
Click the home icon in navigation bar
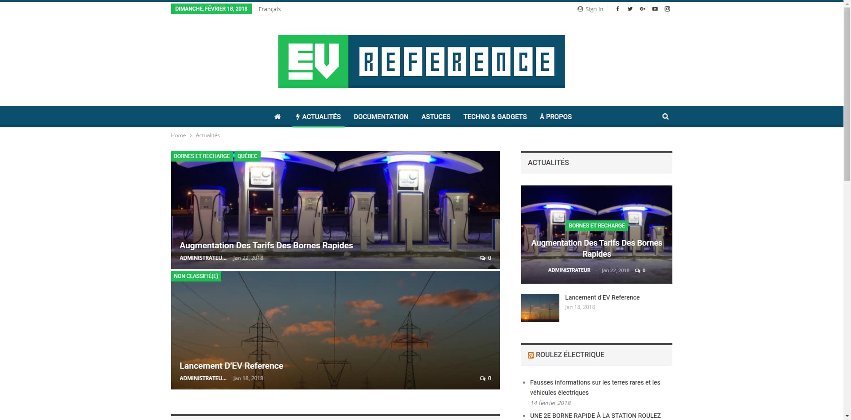click(x=277, y=117)
